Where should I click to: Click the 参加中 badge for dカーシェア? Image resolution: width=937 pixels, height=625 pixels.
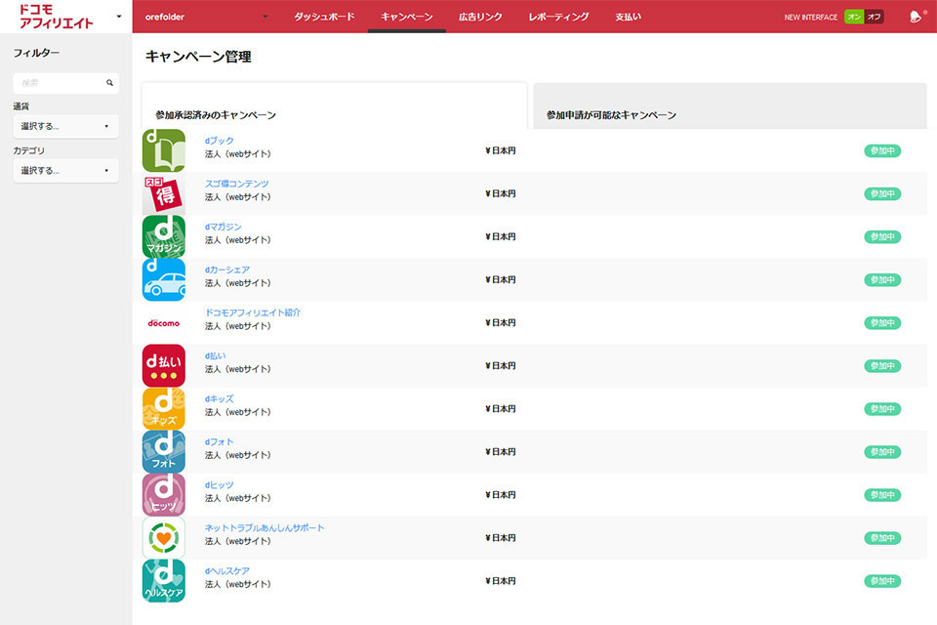click(x=882, y=280)
